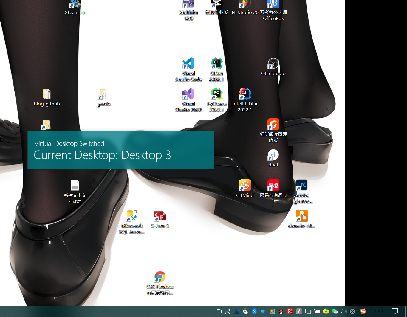
Task: Select the OfficeBox desktop icon
Action: click(273, 10)
